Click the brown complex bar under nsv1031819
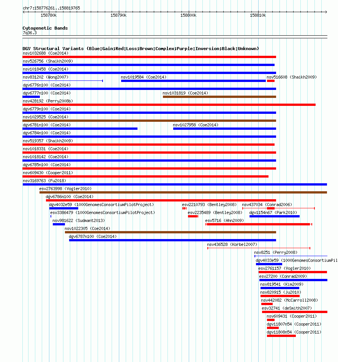Image resolution: width=338 pixels, height=362 pixels. click(x=220, y=97)
